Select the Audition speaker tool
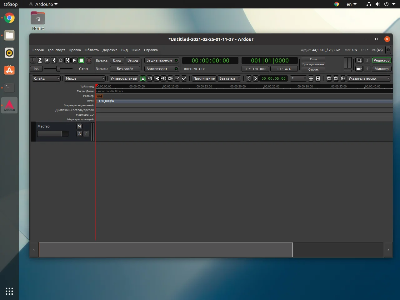Image resolution: width=400 pixels, height=300 pixels. 163,78
